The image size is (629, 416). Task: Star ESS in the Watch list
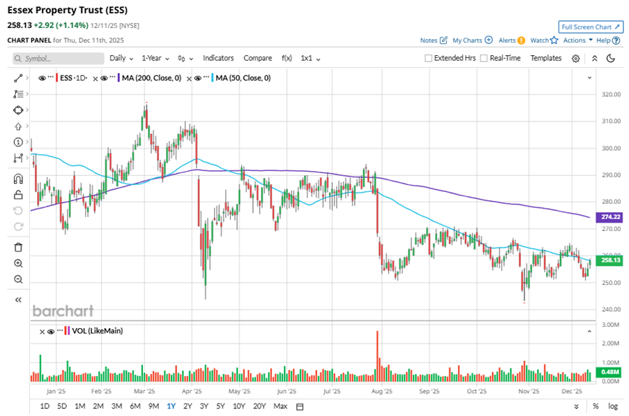coord(554,40)
